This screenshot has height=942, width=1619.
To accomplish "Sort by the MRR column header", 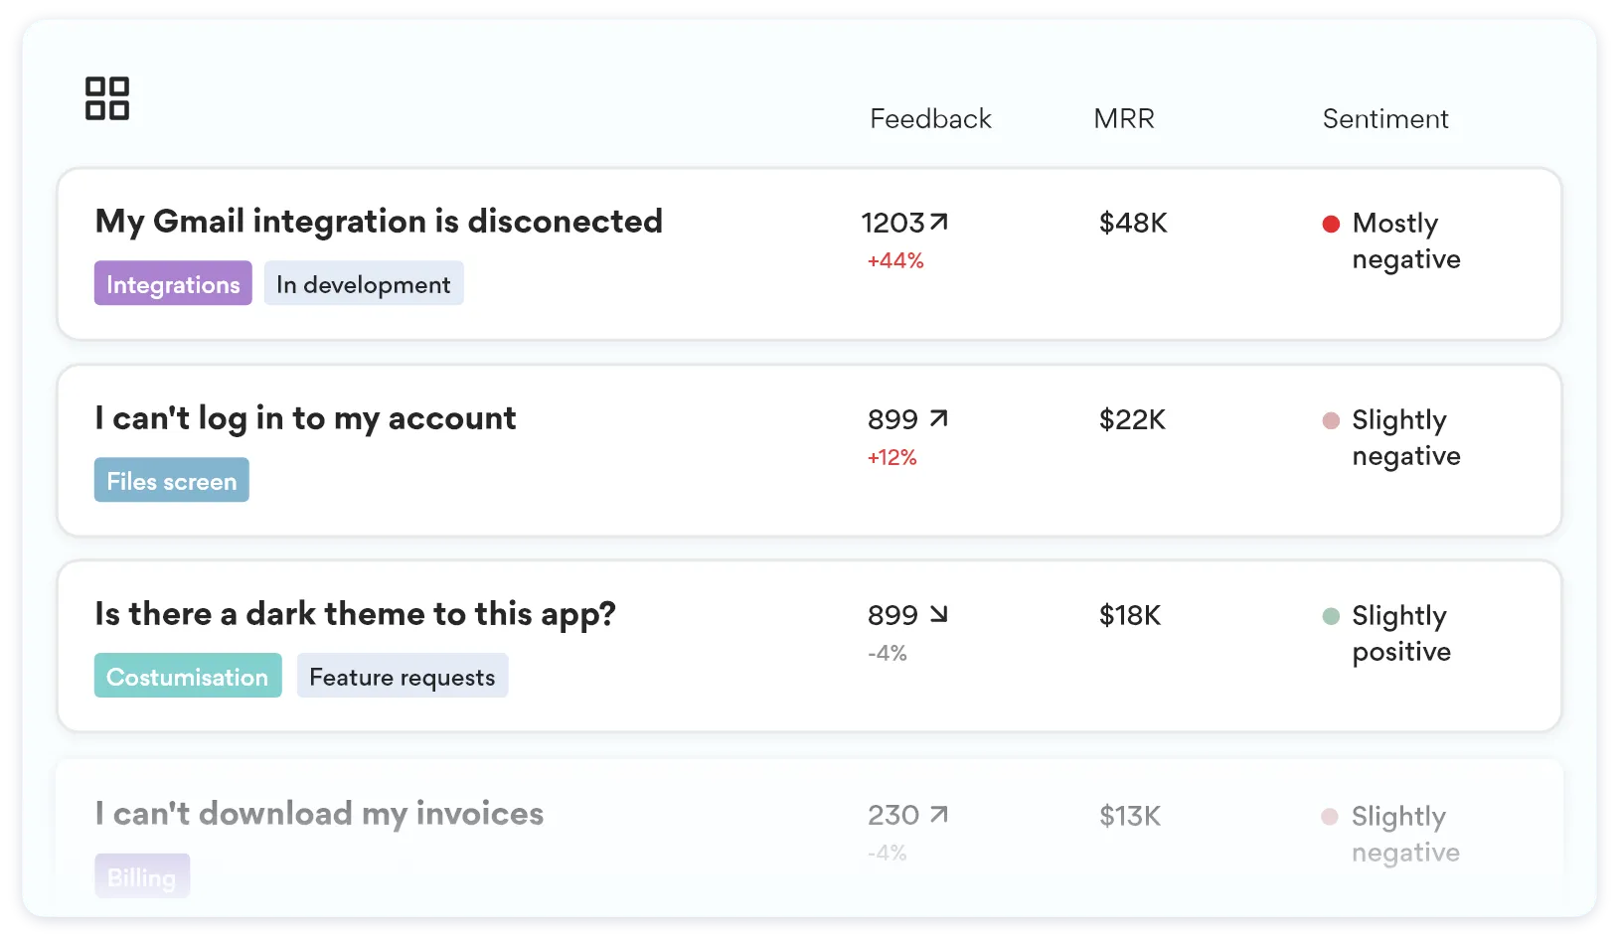I will (1124, 118).
